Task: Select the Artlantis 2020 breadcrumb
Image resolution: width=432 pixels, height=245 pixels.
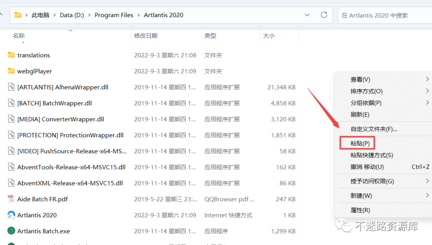Action: pyautogui.click(x=163, y=15)
